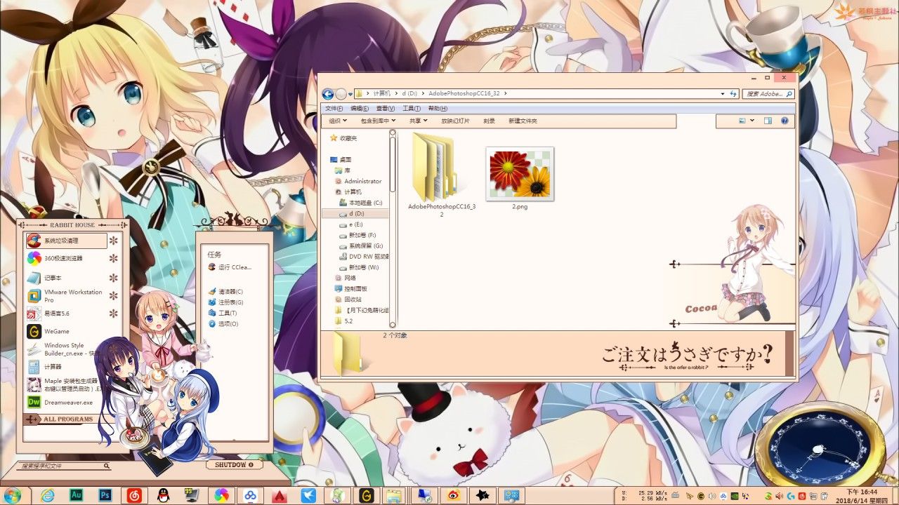Screen dimensions: 899x505
Task: Open the 包含到库中 dropdown
Action: point(378,121)
